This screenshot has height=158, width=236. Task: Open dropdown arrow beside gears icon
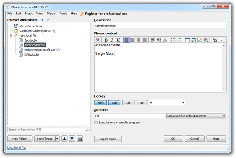point(221,40)
